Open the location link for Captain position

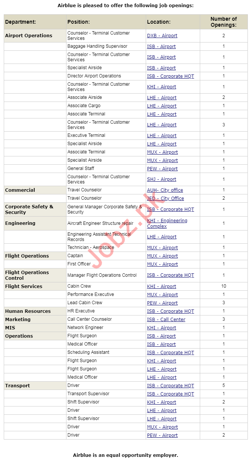[x=162, y=256]
